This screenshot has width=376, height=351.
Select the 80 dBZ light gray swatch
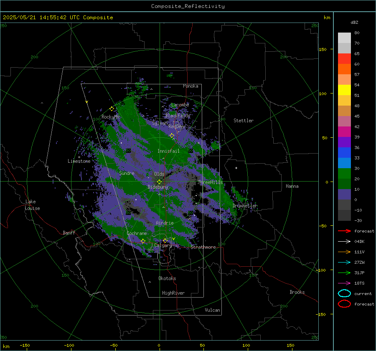coord(344,38)
